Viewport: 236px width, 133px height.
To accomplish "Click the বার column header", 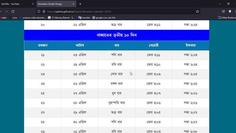I will coord(117,45).
